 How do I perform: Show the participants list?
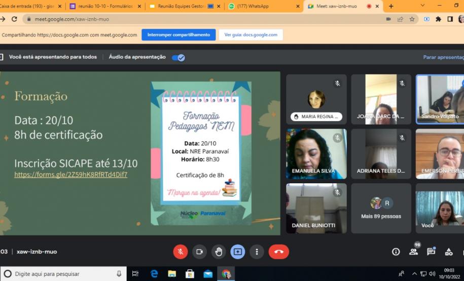coord(414,252)
